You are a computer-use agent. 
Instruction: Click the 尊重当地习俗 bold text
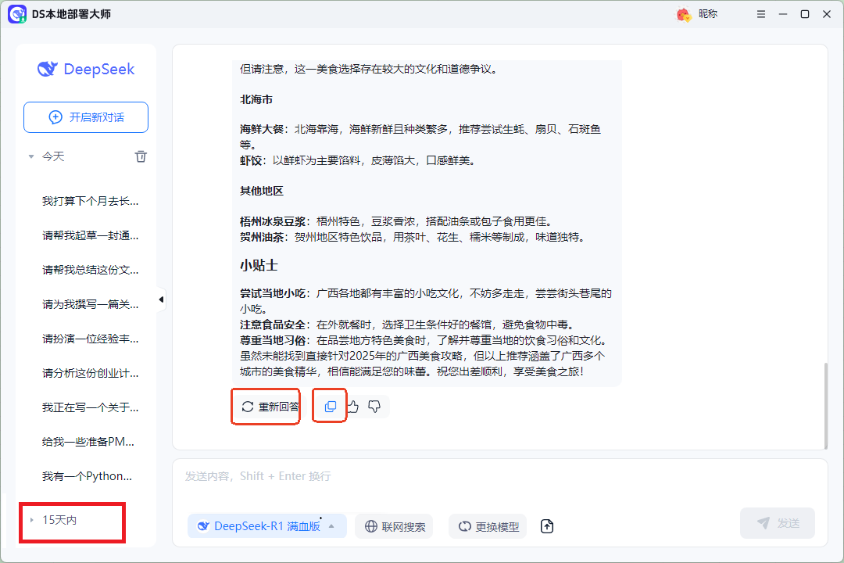(273, 340)
